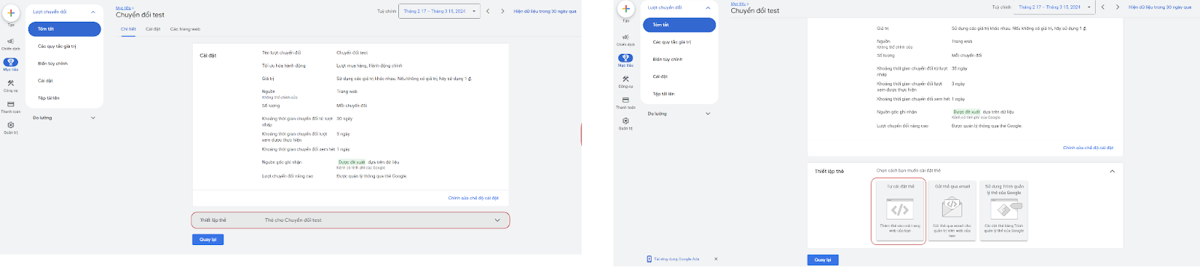Choose the Gửi thẻ qua email card
The image size is (1200, 272).
pos(952,211)
